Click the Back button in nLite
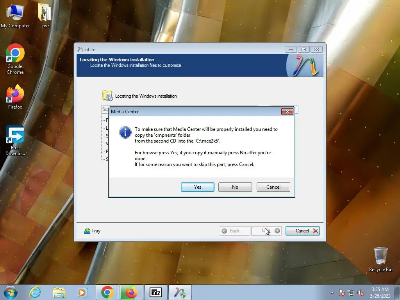 pos(235,231)
